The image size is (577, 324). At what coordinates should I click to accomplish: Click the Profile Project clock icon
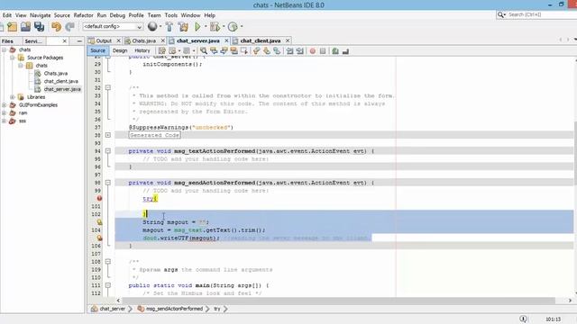point(233,26)
